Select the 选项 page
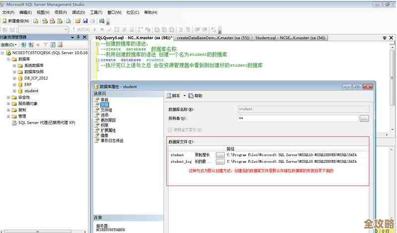Viewport: 397px width, 233px height. 104,115
